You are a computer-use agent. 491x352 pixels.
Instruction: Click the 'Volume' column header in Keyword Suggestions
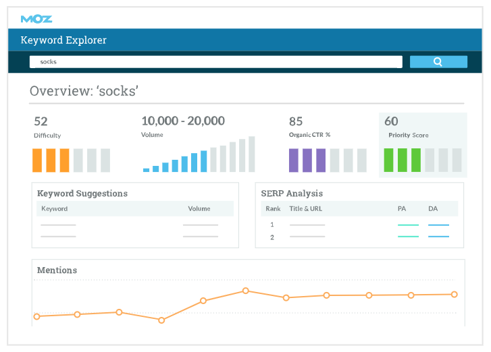(199, 208)
